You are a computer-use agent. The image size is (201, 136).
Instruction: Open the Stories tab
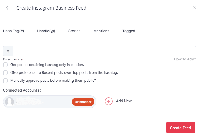click(x=74, y=31)
